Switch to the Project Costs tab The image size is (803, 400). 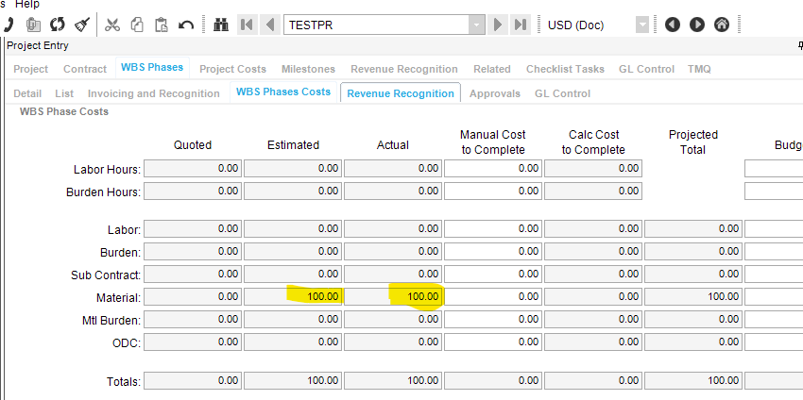point(232,69)
